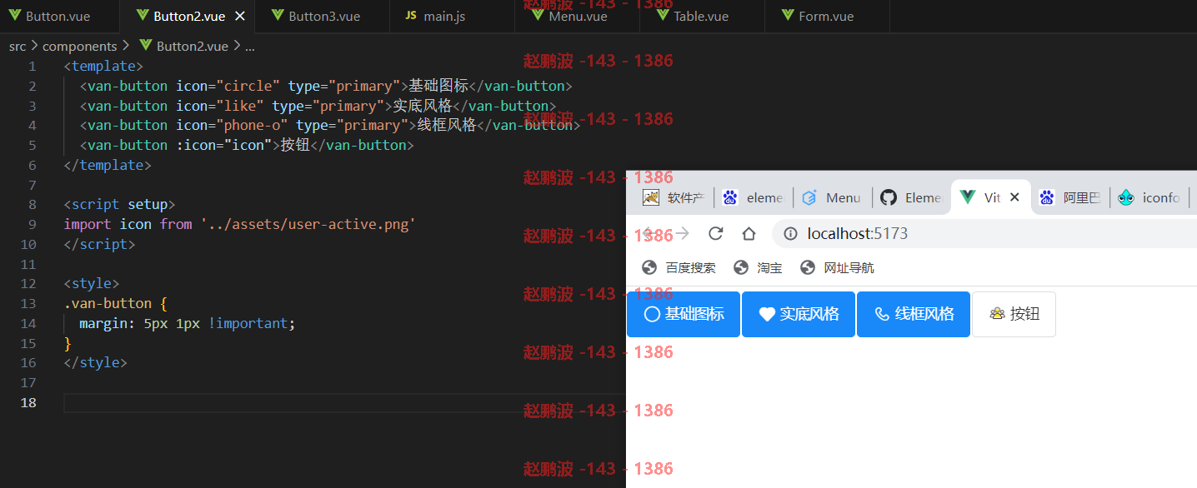Close the Button2.vue editor tab
Viewport: 1197px width, 488px height.
tap(240, 16)
